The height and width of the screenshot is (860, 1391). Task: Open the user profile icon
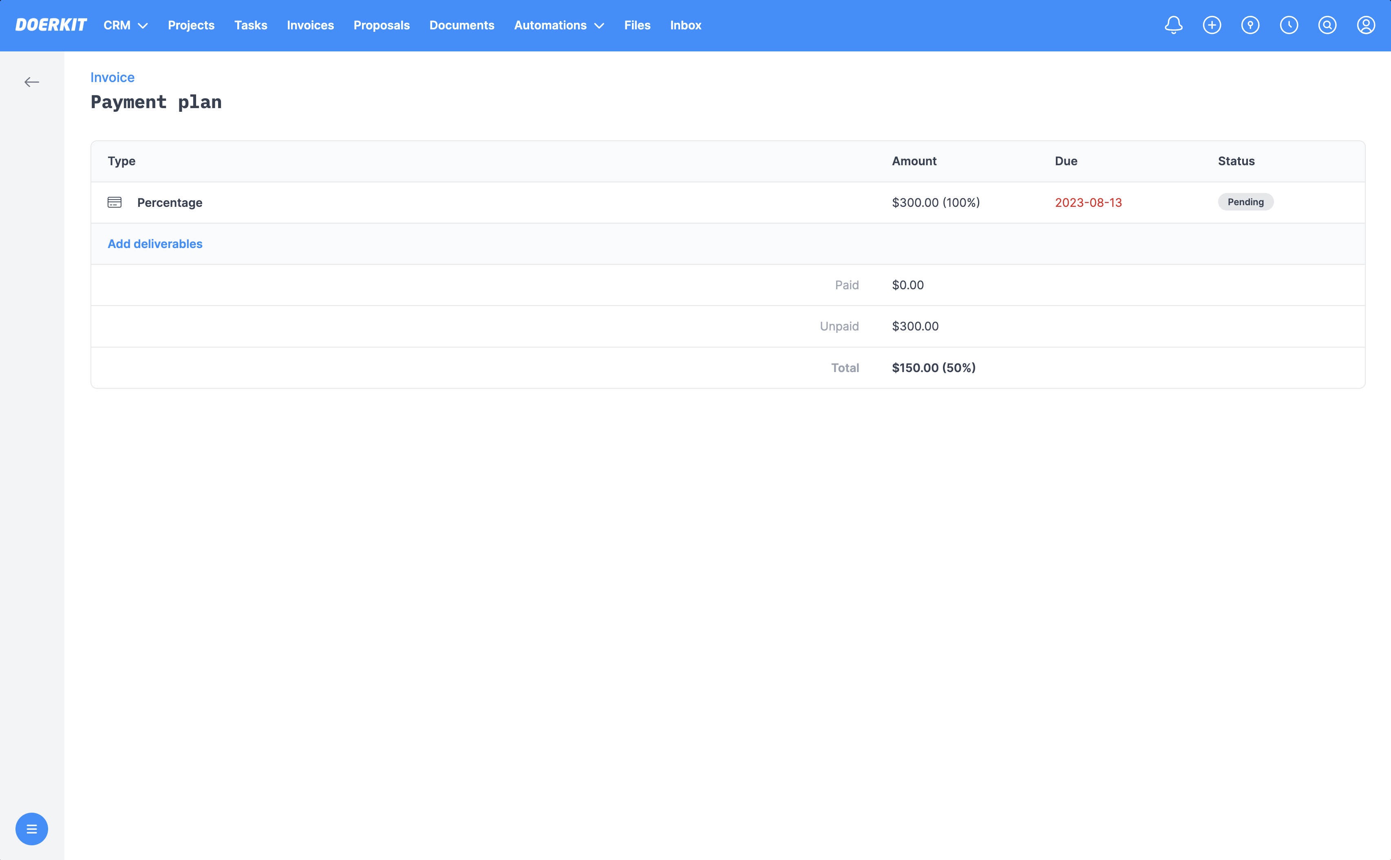(1366, 25)
